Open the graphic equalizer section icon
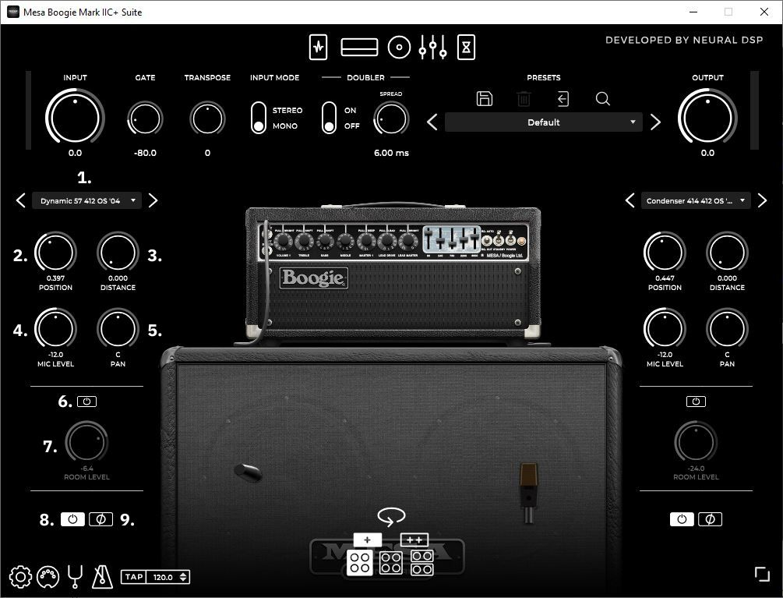This screenshot has height=598, width=783. (432, 48)
